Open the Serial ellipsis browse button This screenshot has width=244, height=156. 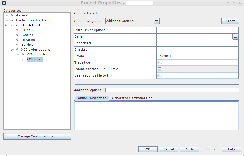[235, 37]
